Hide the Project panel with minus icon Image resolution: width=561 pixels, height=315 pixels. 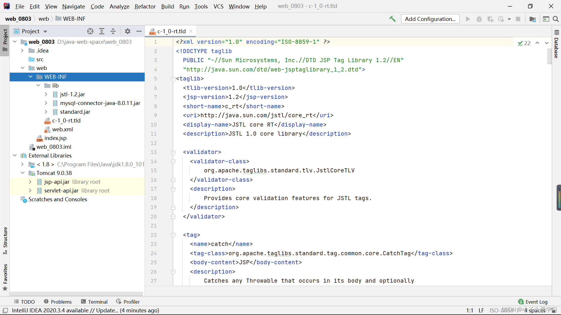139,31
